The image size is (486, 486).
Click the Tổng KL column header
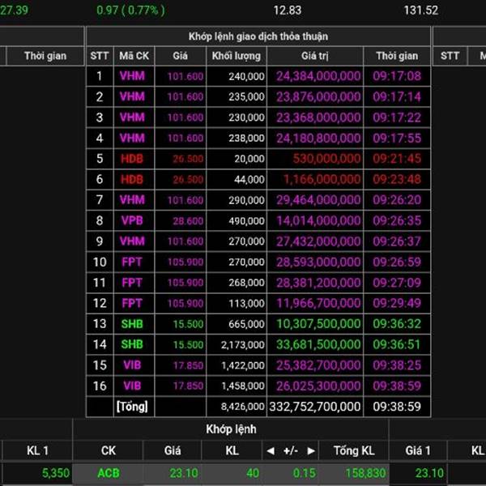[354, 450]
